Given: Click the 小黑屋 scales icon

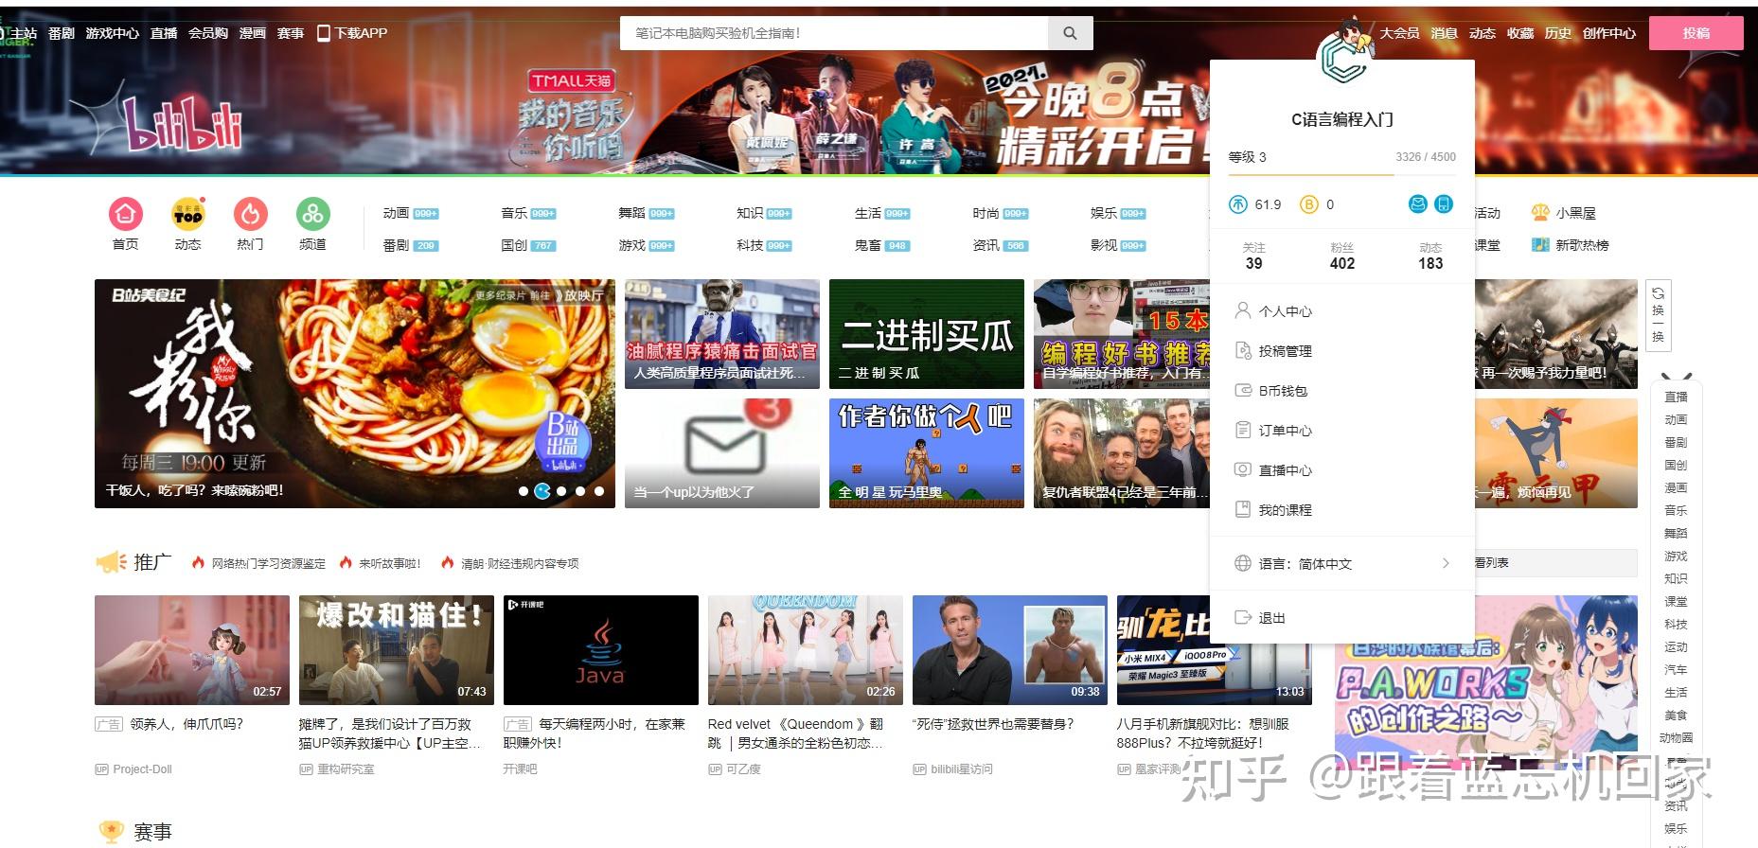Looking at the screenshot, I should point(1540,213).
